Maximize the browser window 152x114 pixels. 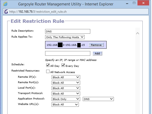[x=134, y=3]
